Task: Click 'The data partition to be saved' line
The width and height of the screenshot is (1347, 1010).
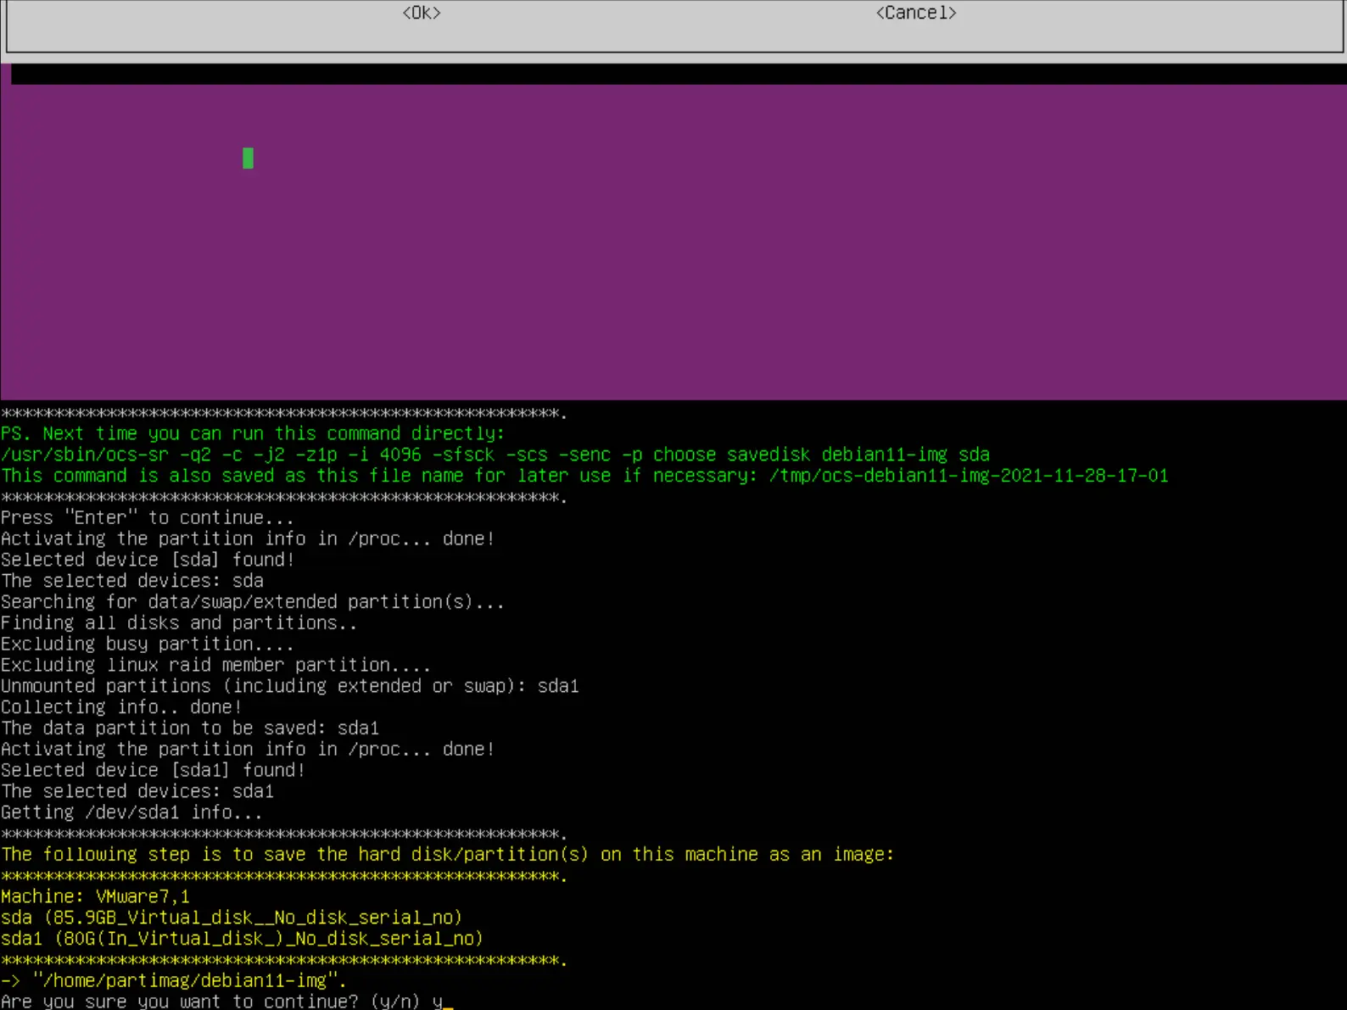Action: [189, 728]
